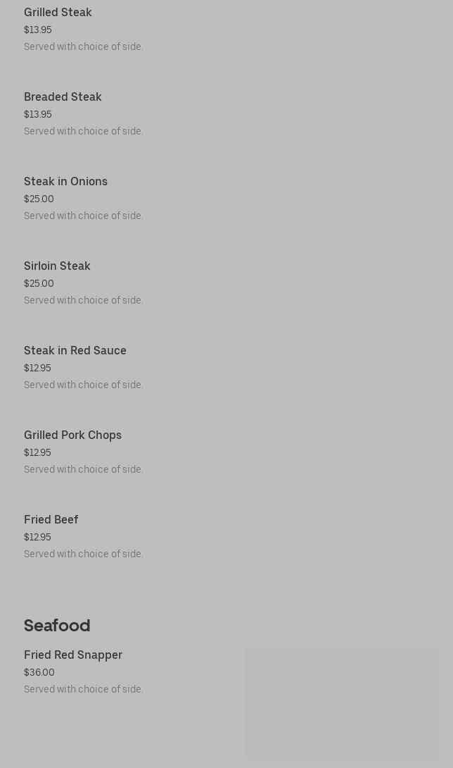The height and width of the screenshot is (768, 453).
Task: Open the Grilled Steak menu item
Action: pos(58,13)
